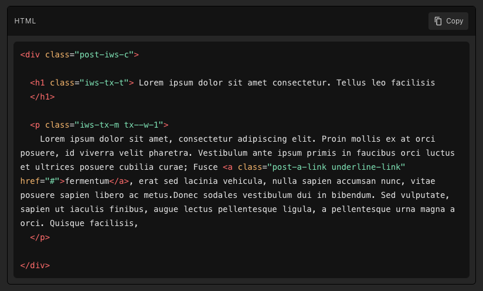Click the HTML language label
483x291 pixels.
point(25,21)
